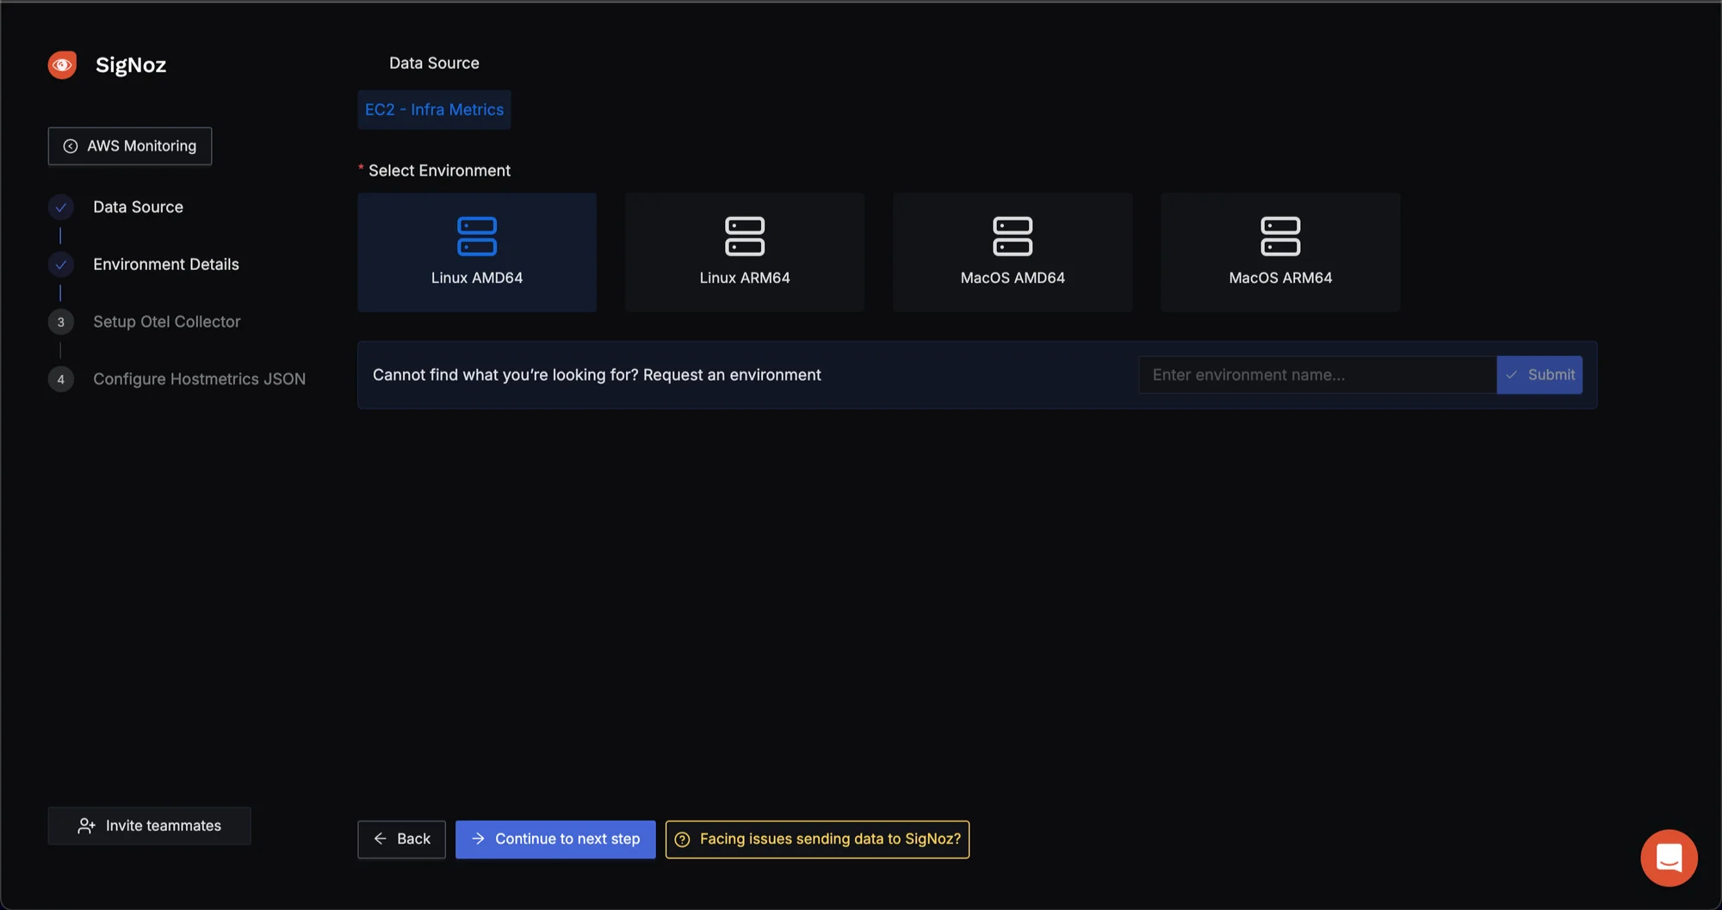The width and height of the screenshot is (1722, 910).
Task: Focus the environment name input field
Action: click(x=1317, y=375)
